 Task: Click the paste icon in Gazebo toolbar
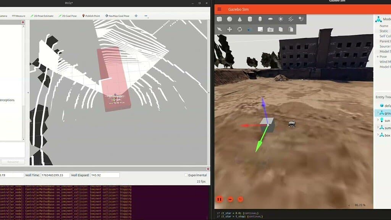(291, 29)
